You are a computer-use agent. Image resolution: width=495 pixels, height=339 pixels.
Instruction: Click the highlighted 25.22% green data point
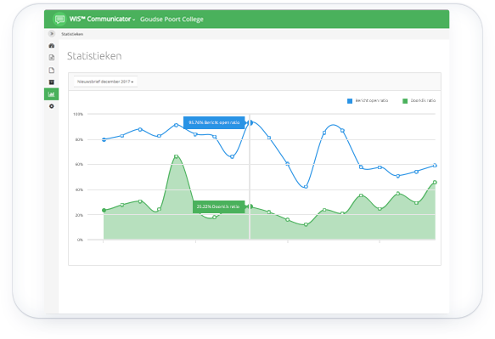(250, 206)
